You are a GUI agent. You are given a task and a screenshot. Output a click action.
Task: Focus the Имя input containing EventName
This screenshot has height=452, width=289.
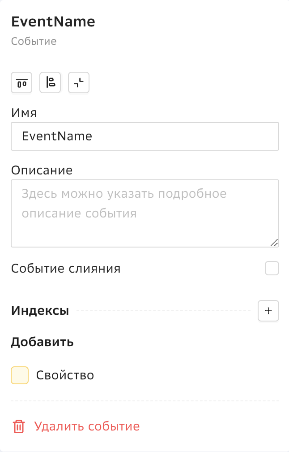[x=145, y=136]
